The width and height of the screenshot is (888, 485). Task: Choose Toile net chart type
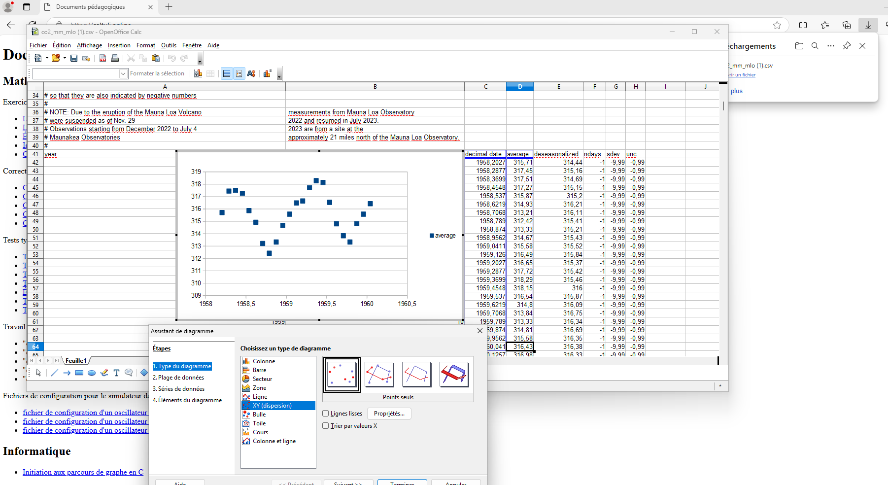point(259,423)
